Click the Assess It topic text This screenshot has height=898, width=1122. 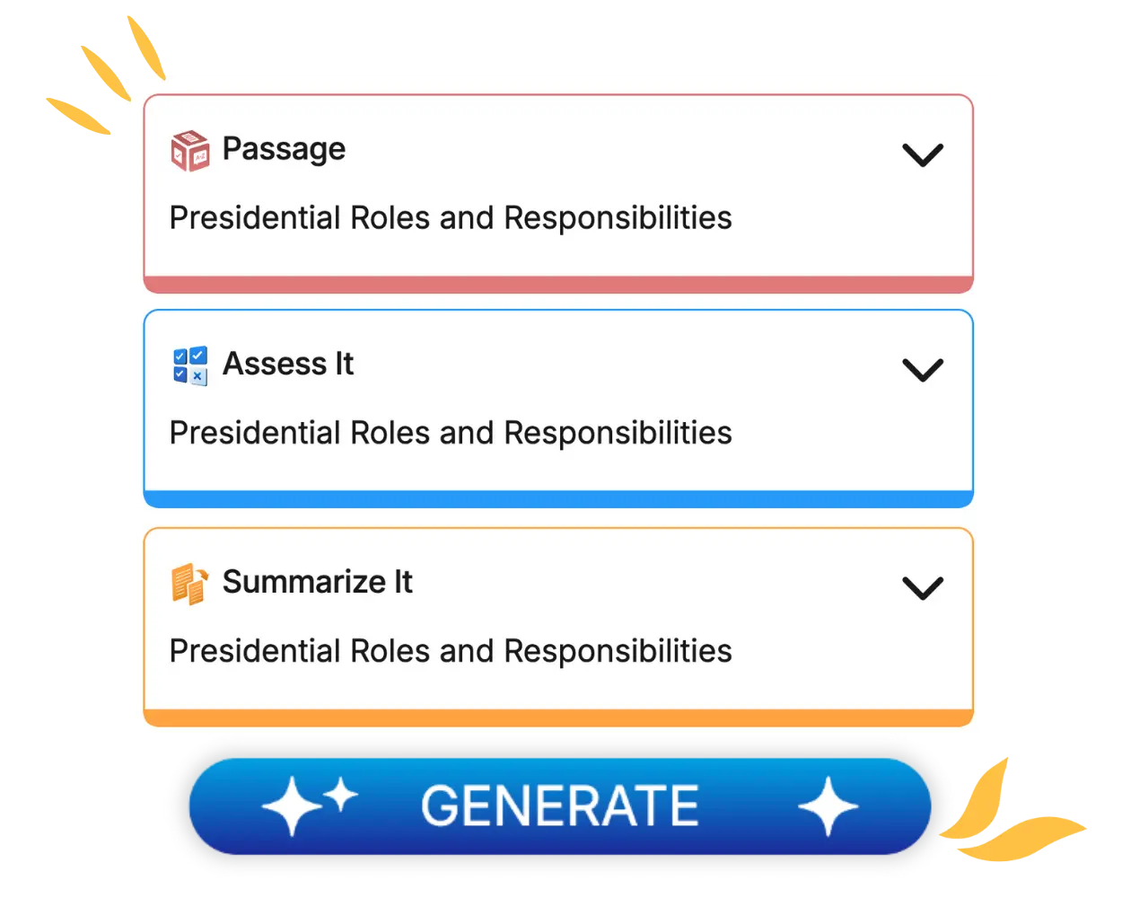point(451,433)
